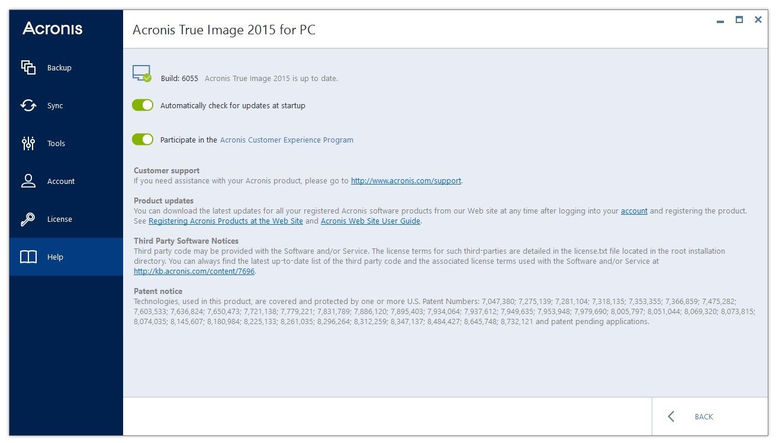
Task: Click 'Acronis True Image 2015 is up to date' text
Action: coord(271,79)
